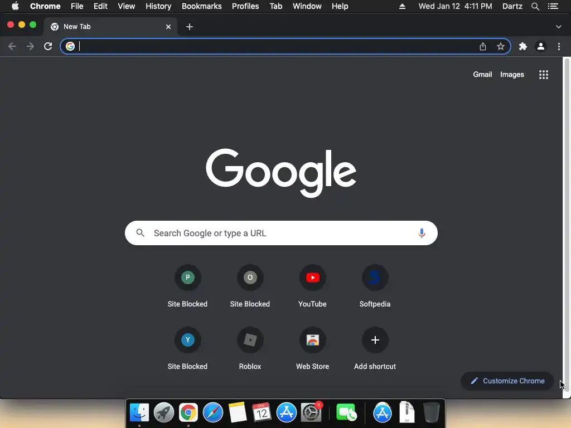Open the Window menu
The height and width of the screenshot is (428, 571).
click(307, 6)
